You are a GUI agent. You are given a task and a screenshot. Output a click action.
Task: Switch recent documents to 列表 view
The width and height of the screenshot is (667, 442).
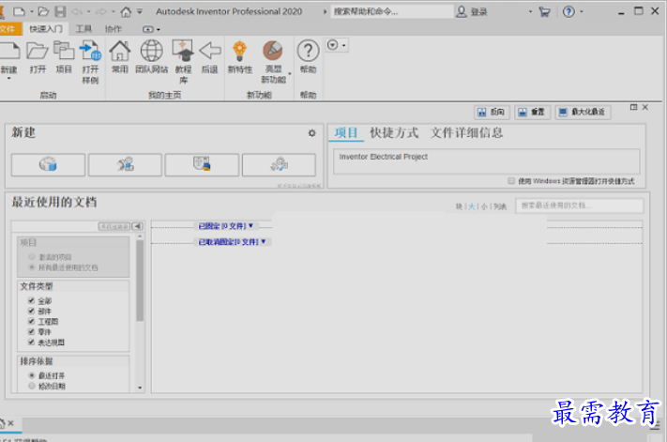500,206
